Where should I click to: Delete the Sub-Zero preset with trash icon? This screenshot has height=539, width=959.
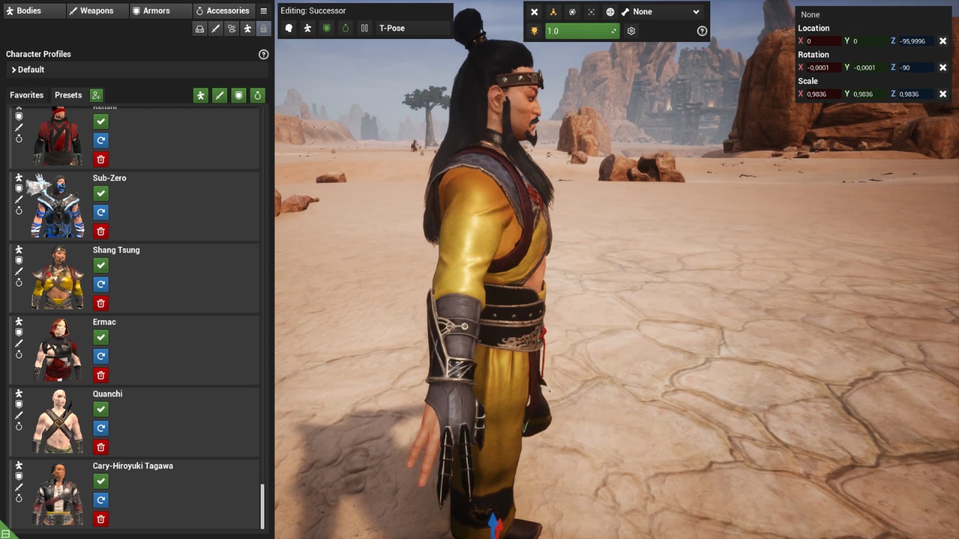(x=101, y=232)
